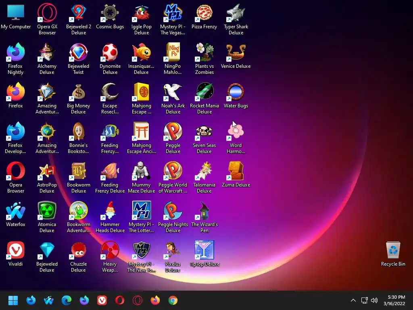413x310 pixels.
Task: Open the Windows Start menu
Action: pyautogui.click(x=13, y=300)
